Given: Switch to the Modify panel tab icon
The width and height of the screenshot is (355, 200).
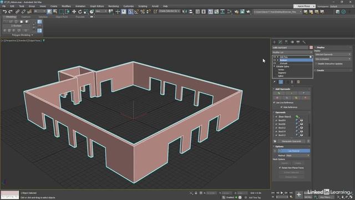Looking at the screenshot, I should tap(280, 42).
